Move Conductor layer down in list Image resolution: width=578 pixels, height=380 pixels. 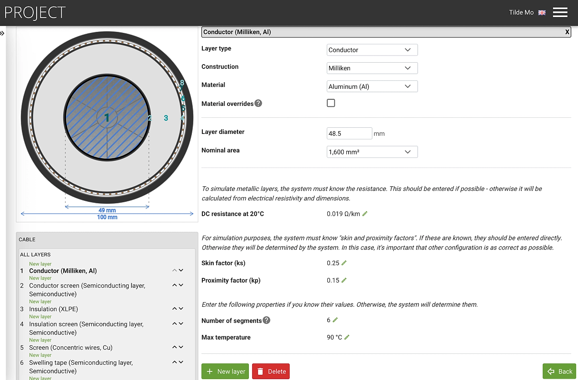181,270
